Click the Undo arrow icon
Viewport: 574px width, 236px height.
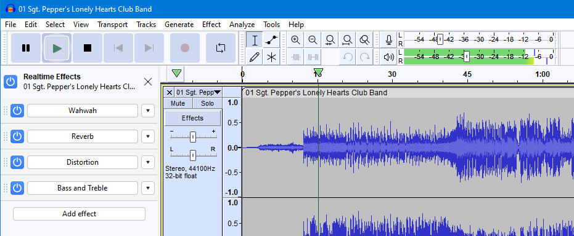coord(347,57)
